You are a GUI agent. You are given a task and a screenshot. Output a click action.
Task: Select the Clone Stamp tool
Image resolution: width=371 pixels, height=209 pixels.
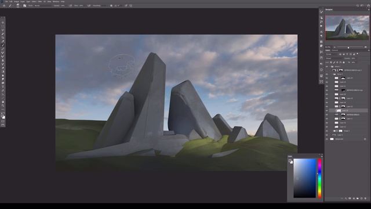coord(3,60)
